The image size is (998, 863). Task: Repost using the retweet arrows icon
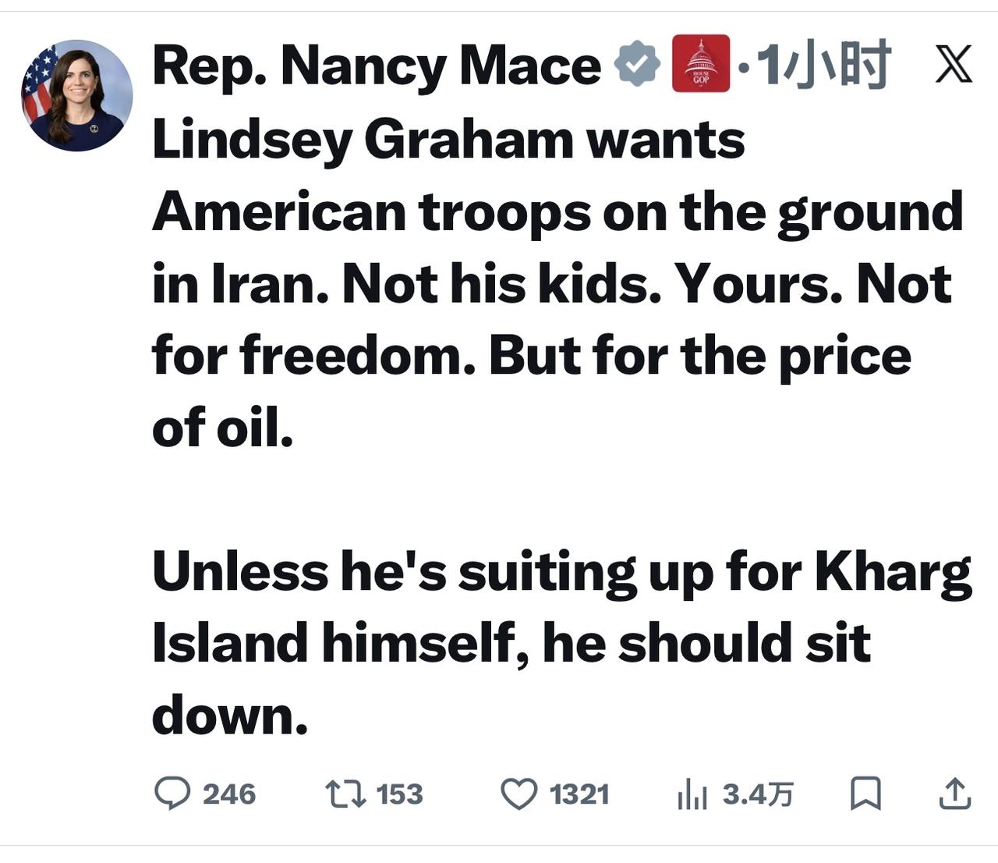pyautogui.click(x=345, y=794)
